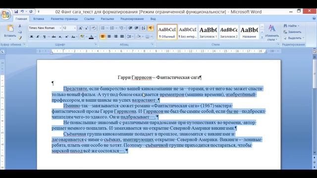Open the Office button menu
The height and width of the screenshot is (178, 317).
pyautogui.click(x=5, y=14)
